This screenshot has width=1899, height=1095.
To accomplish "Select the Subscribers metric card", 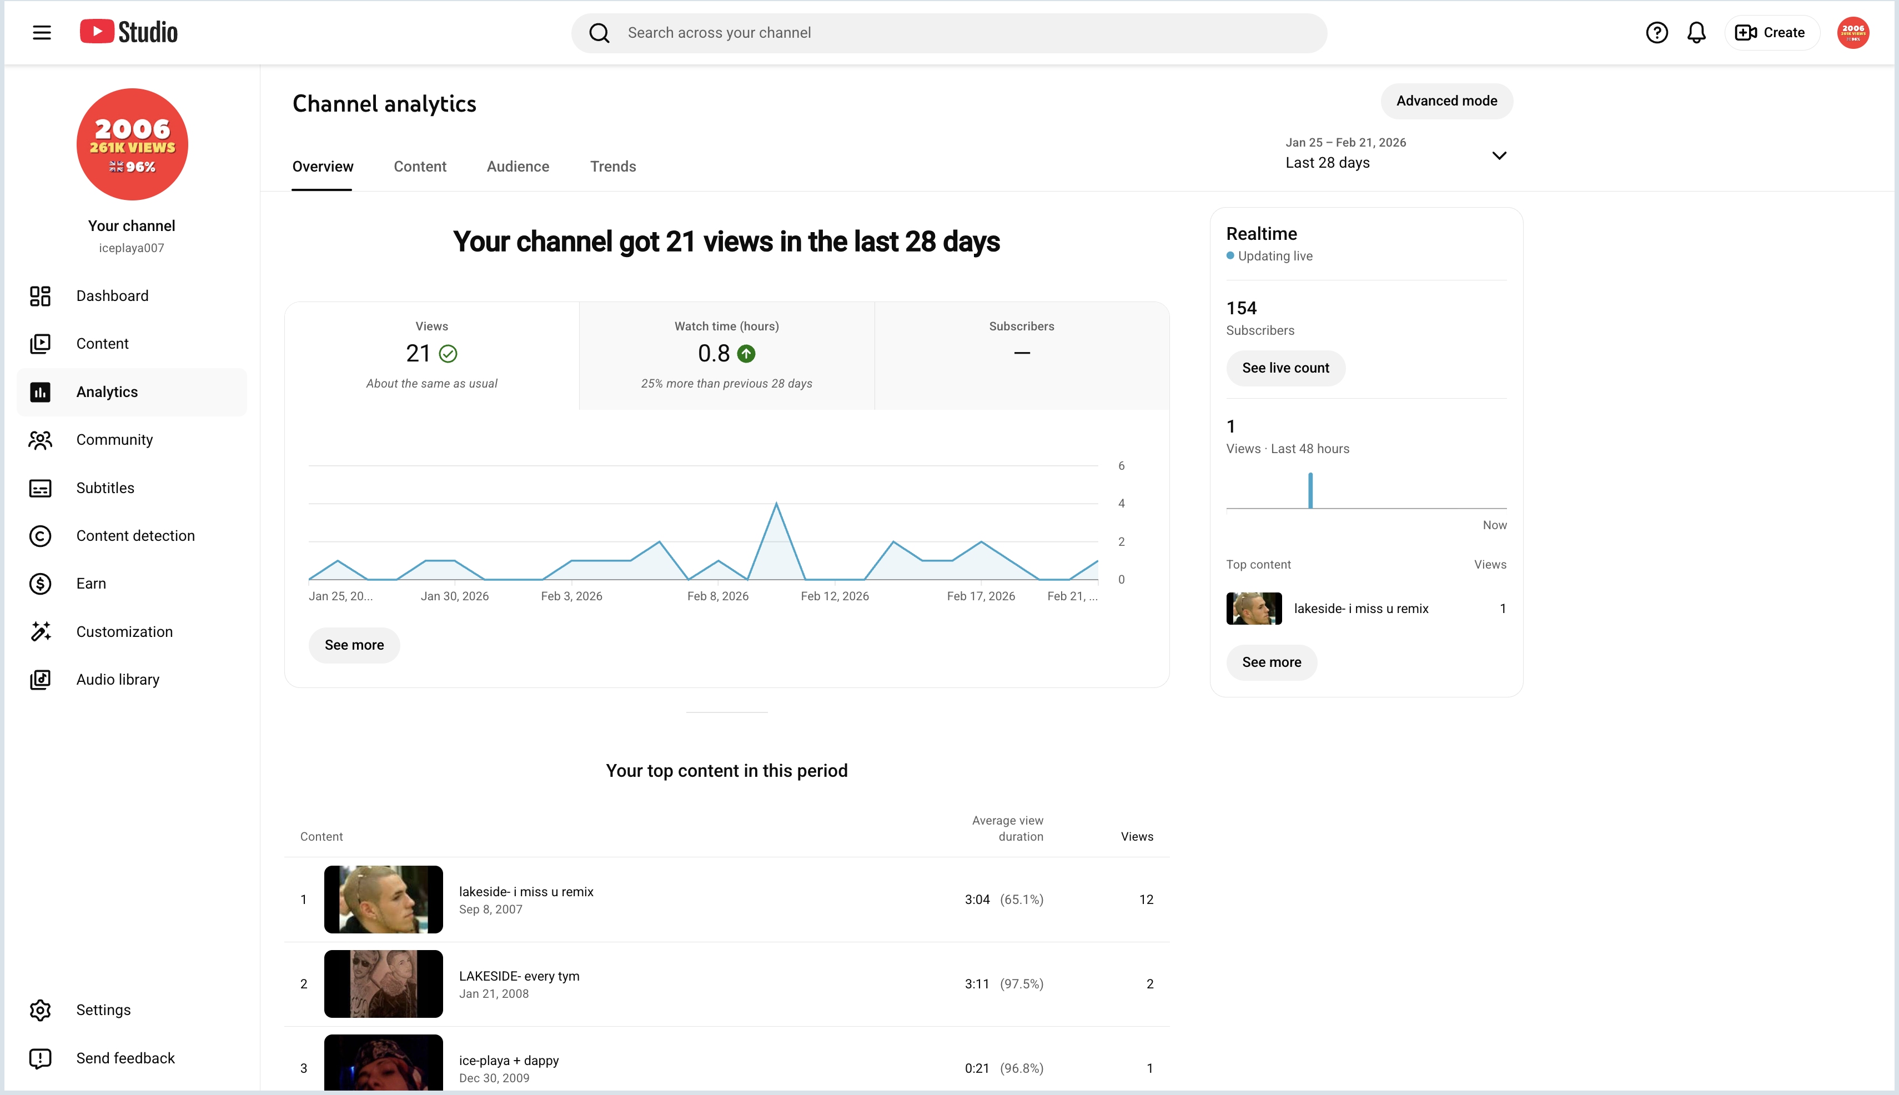I will coord(1021,356).
